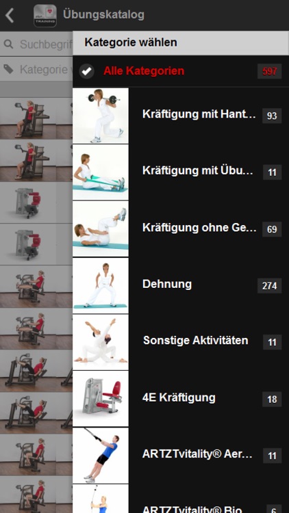Open the barbell lunge category thumbnail
This screenshot has height=513, width=289.
point(101,116)
